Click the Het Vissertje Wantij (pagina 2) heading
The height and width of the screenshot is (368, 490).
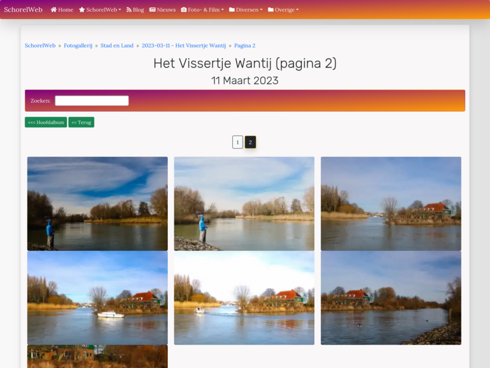coord(244,63)
